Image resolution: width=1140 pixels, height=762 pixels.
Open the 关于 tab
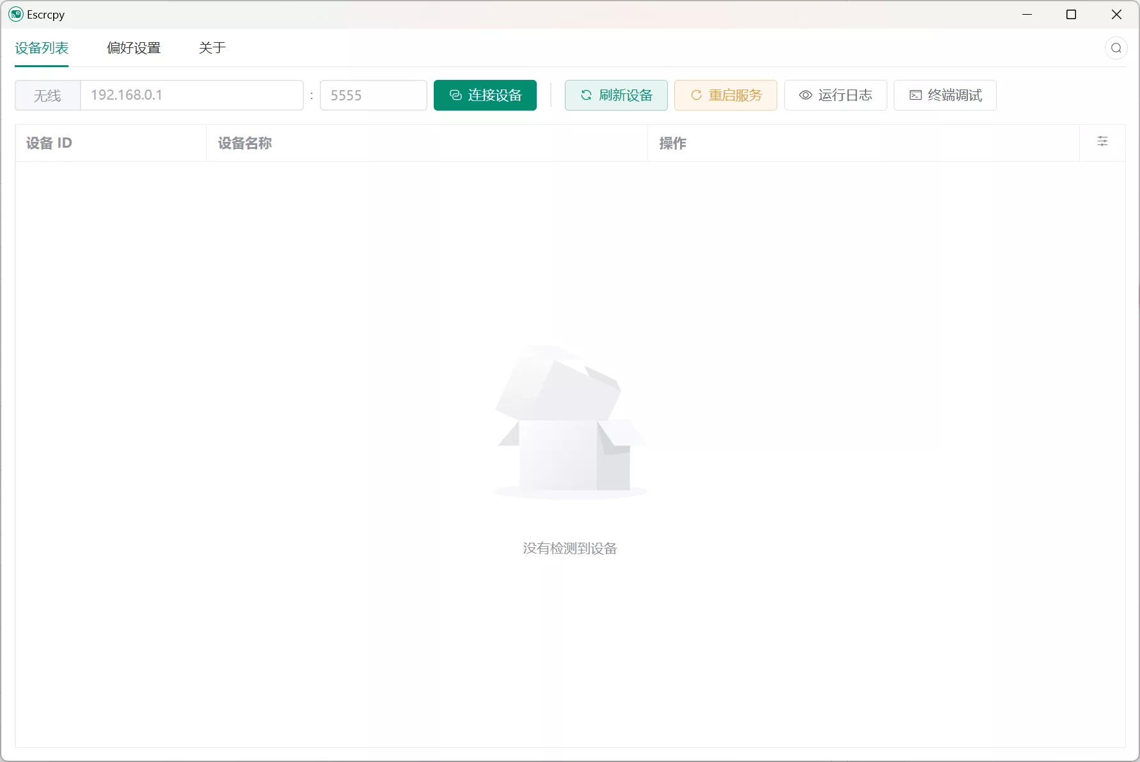[212, 47]
